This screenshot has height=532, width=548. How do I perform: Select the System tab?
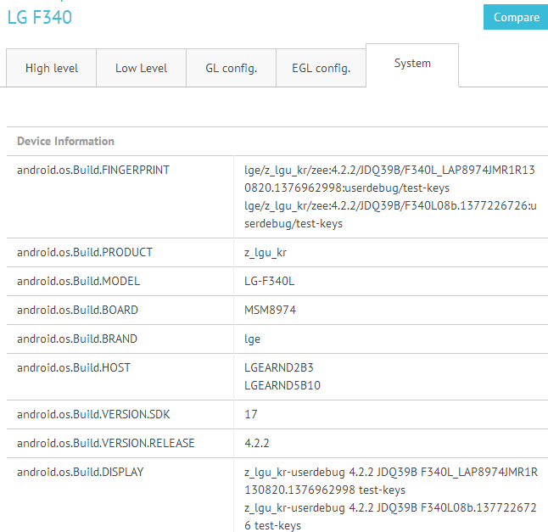pos(412,64)
